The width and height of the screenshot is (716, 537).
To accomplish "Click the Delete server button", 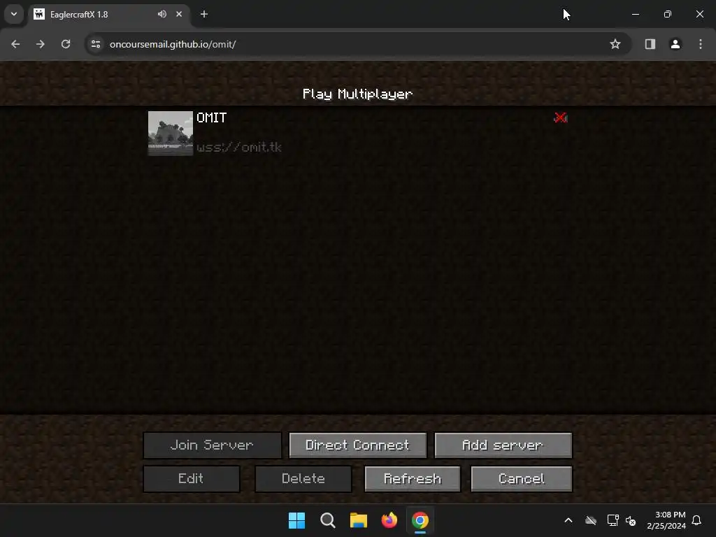I will point(303,478).
